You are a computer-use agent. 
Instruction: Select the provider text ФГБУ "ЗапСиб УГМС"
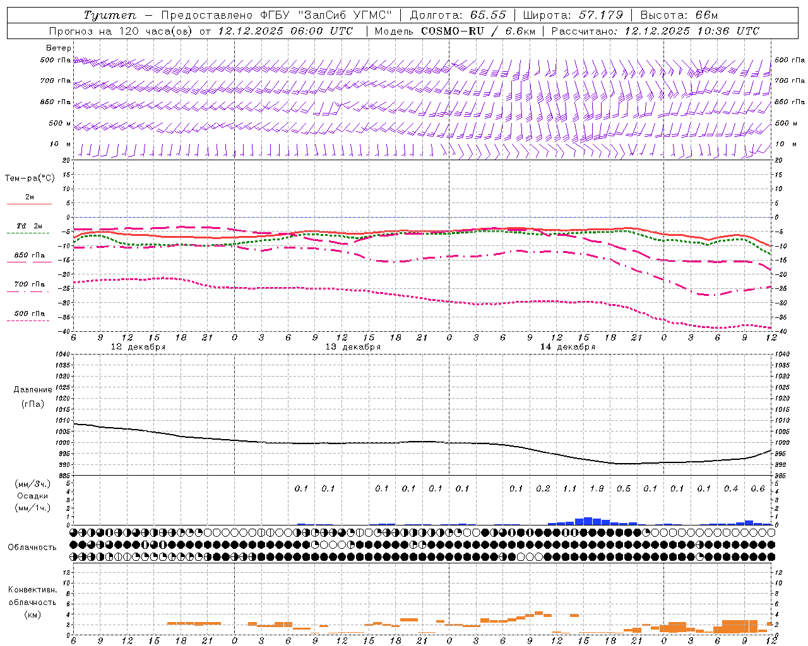[327, 15]
